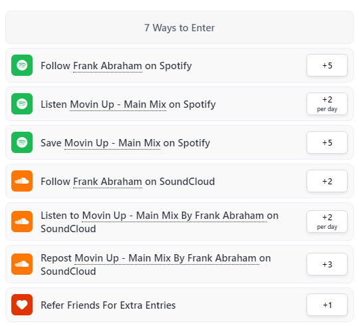The image size is (359, 326).
Task: Click +2 button for Follow on SoundCloud
Action: point(327,181)
